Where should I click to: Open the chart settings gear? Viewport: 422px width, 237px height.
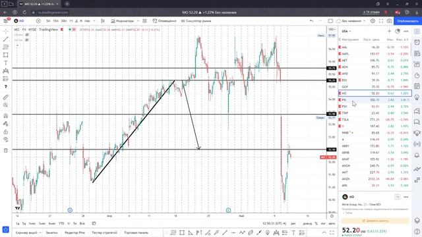(x=373, y=20)
